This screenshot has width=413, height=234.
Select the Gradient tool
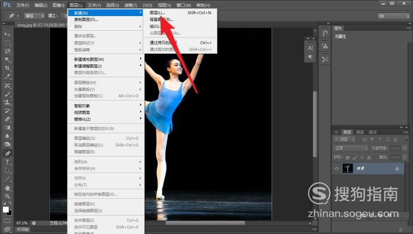7,128
